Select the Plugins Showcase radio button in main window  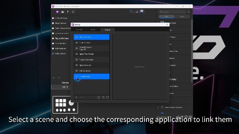click(53, 38)
